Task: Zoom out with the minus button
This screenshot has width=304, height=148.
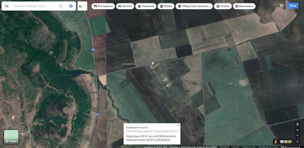Action: click(x=297, y=136)
